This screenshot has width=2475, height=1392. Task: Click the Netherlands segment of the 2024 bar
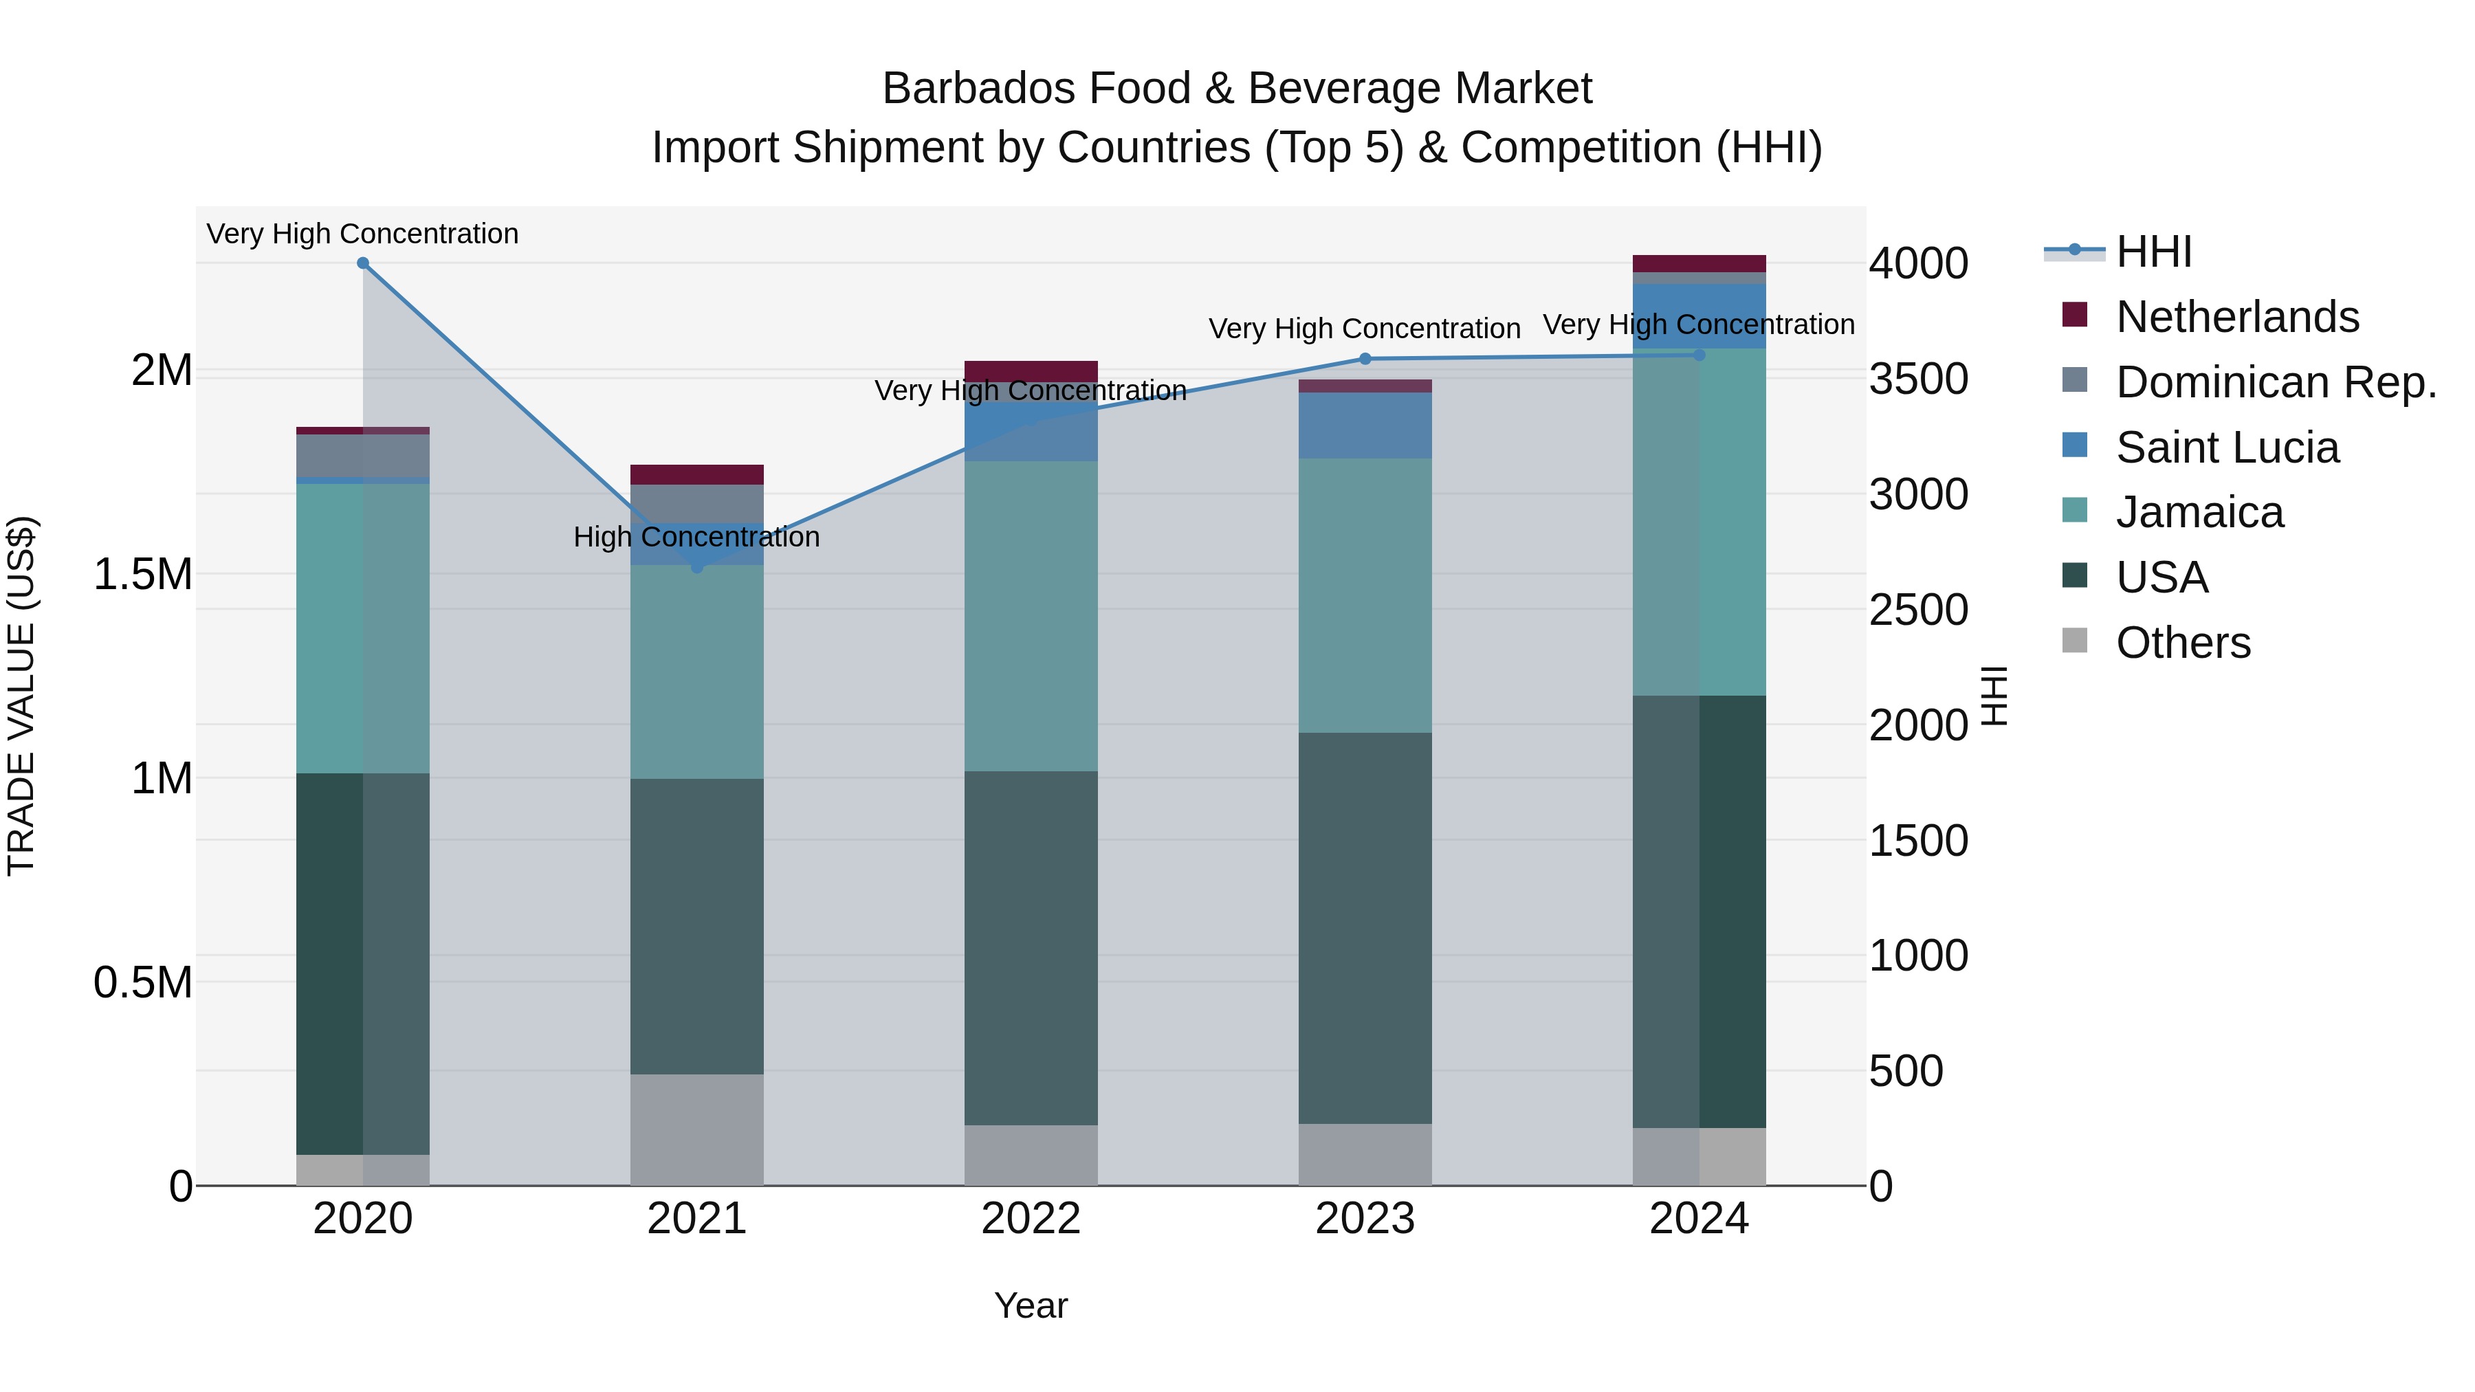1699,264
